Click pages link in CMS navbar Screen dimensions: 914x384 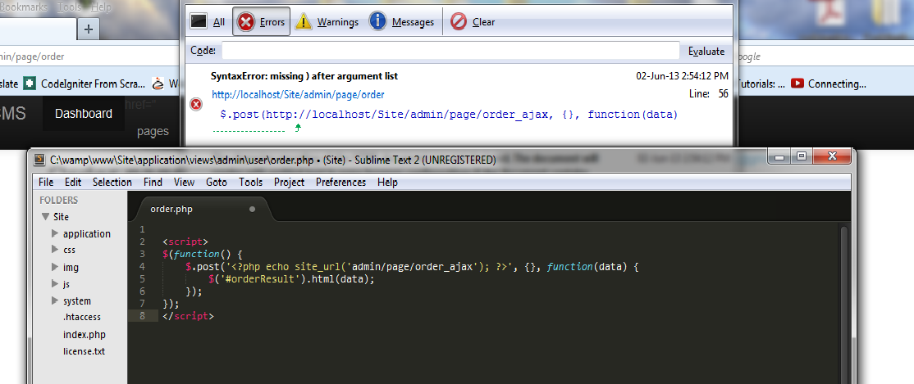tap(153, 132)
